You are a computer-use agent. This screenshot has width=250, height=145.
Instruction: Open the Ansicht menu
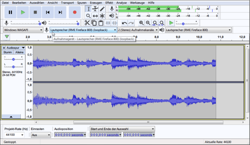pyautogui.click(x=53, y=3)
